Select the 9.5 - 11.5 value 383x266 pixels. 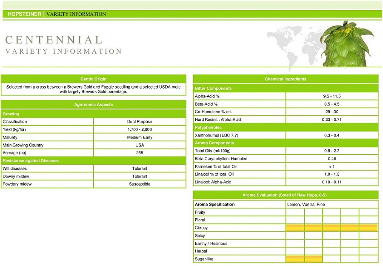click(x=332, y=96)
